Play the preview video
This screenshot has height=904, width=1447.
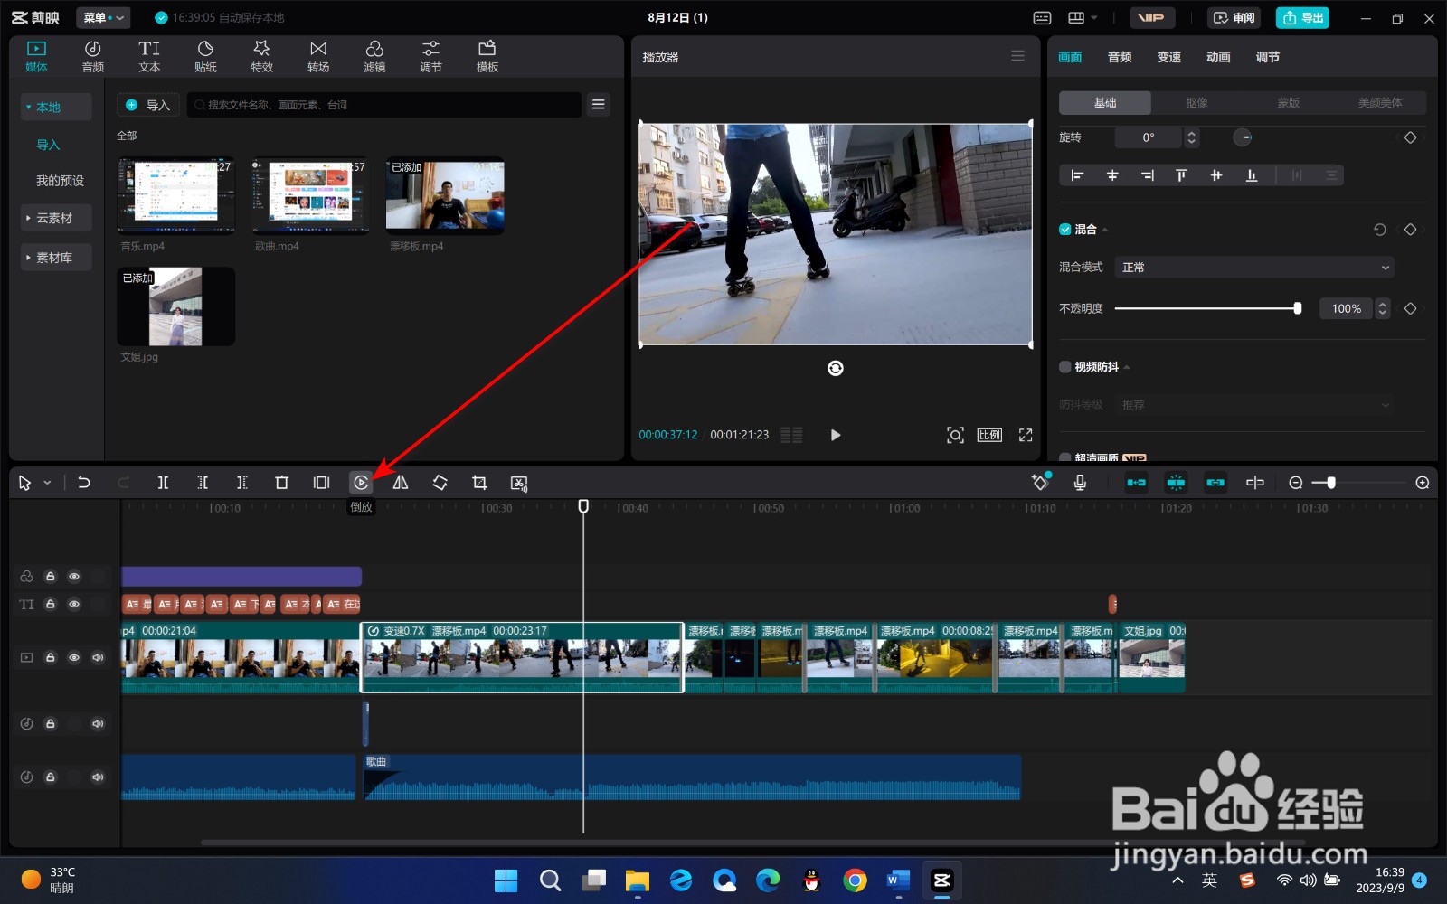pos(836,435)
